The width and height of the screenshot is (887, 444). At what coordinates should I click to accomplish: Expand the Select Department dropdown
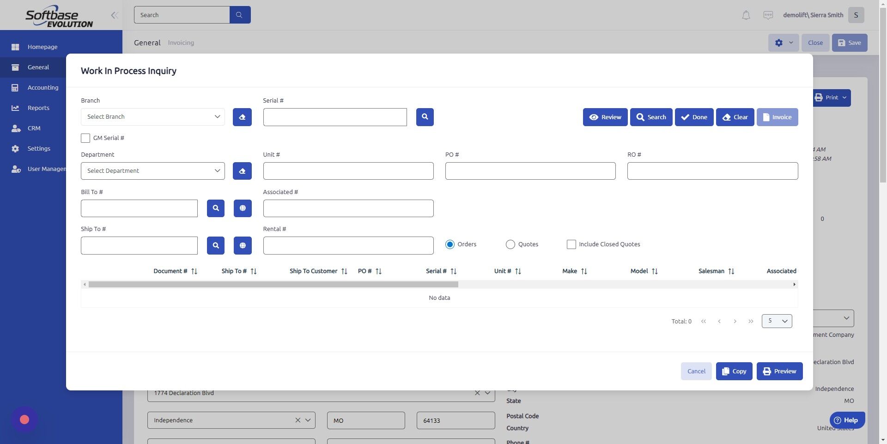[x=152, y=170]
